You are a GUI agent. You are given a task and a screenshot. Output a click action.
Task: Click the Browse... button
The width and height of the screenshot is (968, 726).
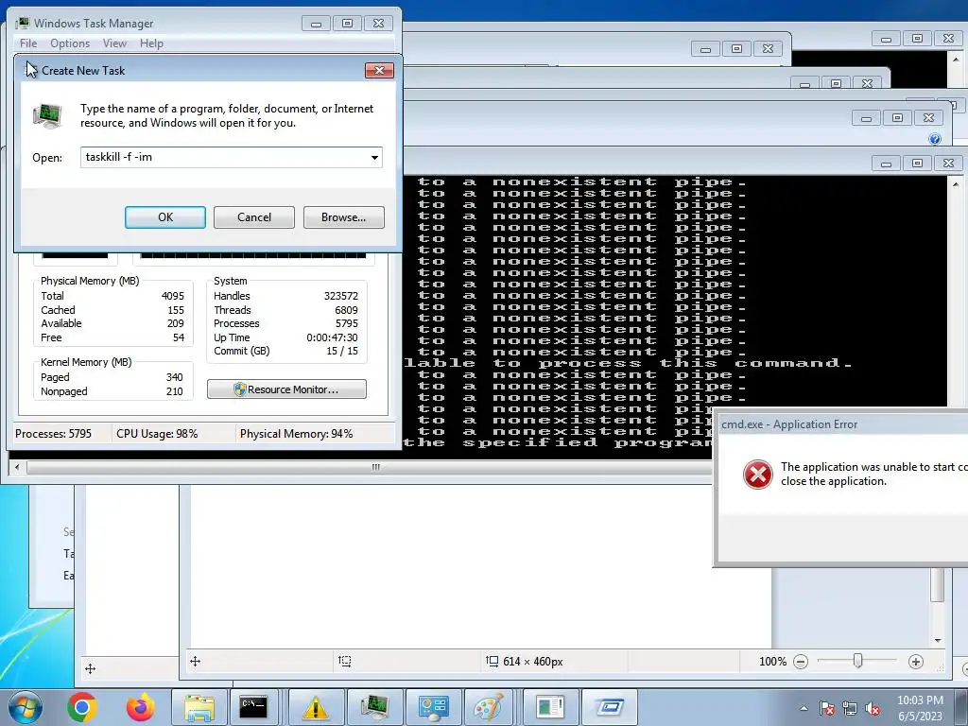(x=344, y=217)
